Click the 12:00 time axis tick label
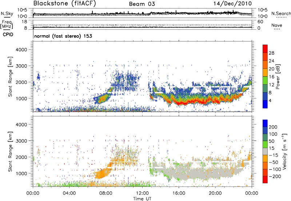 pos(142,193)
